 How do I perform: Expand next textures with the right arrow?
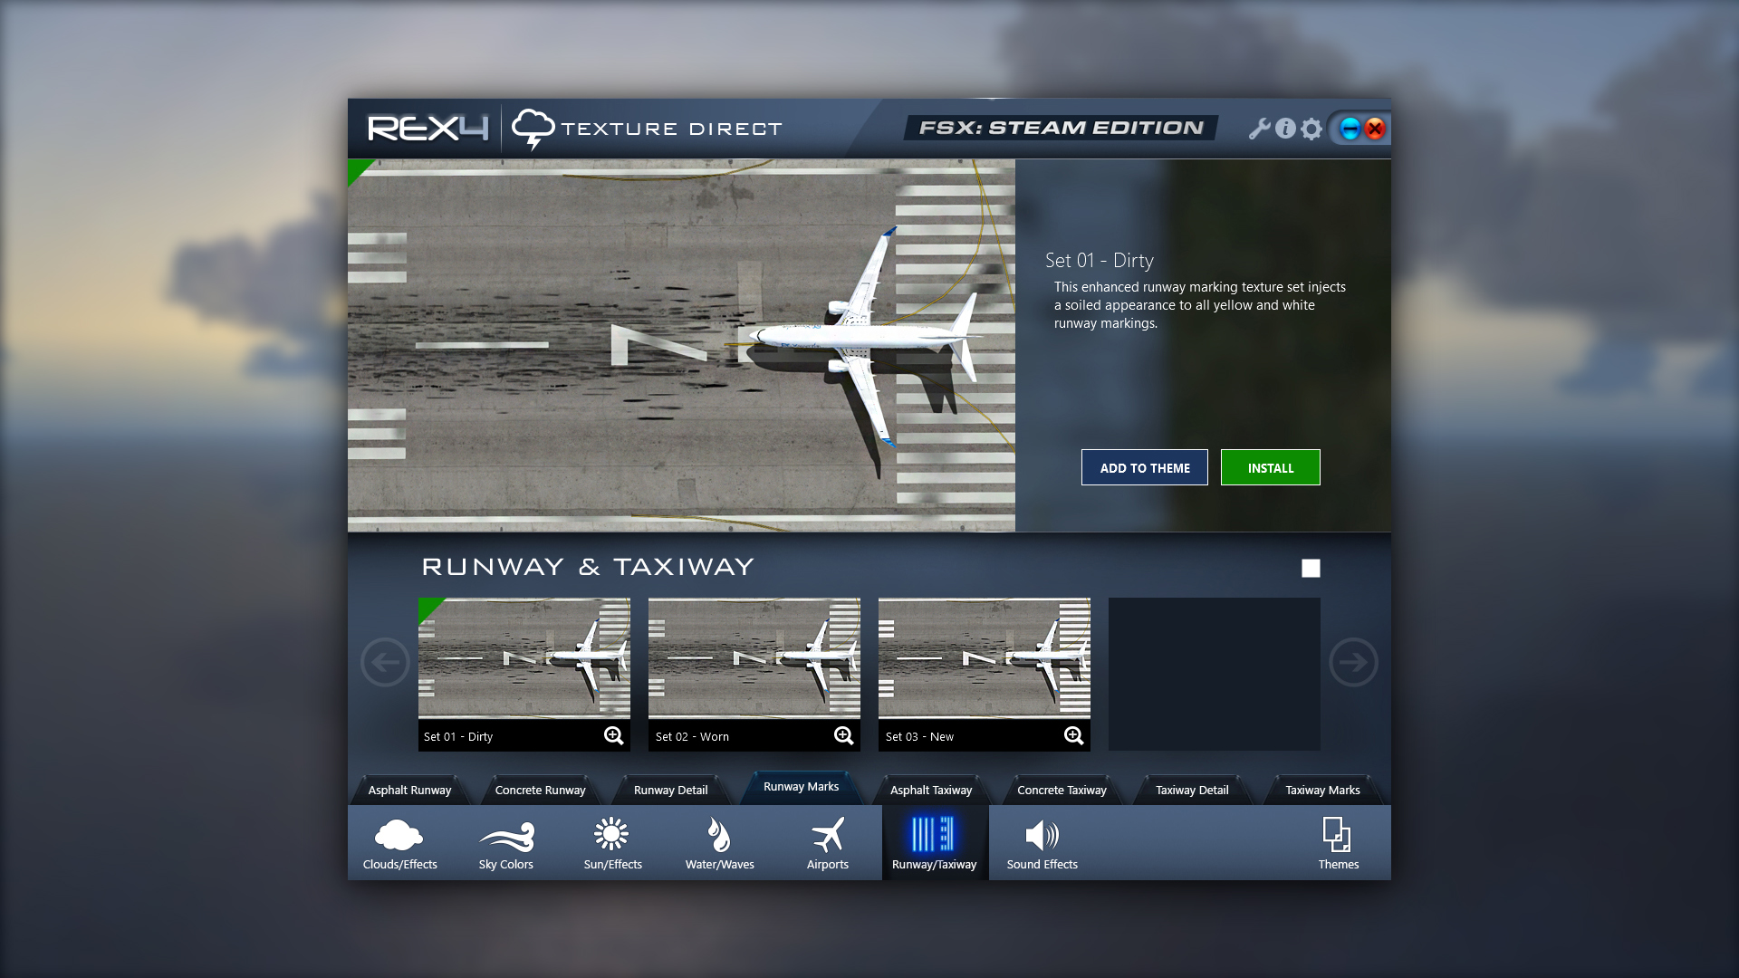(x=1353, y=662)
